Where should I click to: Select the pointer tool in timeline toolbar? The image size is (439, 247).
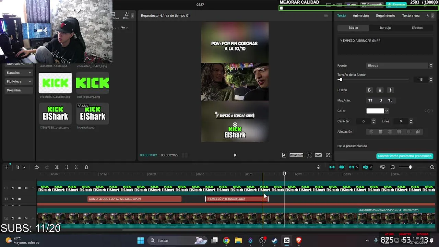click(x=18, y=167)
